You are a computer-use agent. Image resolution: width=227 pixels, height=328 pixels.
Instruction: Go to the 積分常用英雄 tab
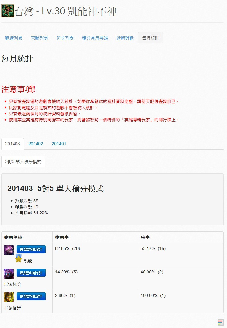(x=95, y=38)
